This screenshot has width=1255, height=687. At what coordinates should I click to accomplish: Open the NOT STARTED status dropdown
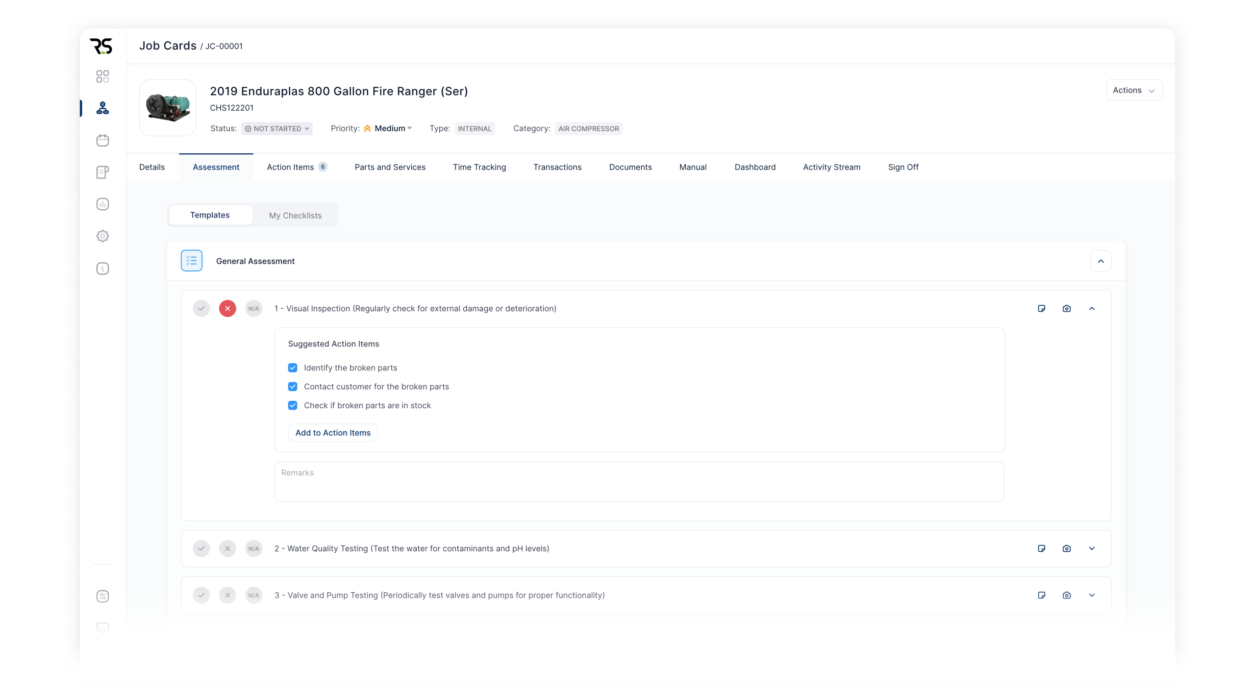pyautogui.click(x=276, y=128)
